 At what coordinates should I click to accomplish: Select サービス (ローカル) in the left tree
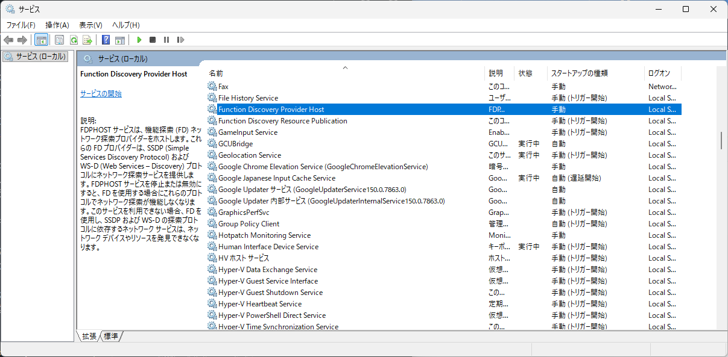(35, 57)
